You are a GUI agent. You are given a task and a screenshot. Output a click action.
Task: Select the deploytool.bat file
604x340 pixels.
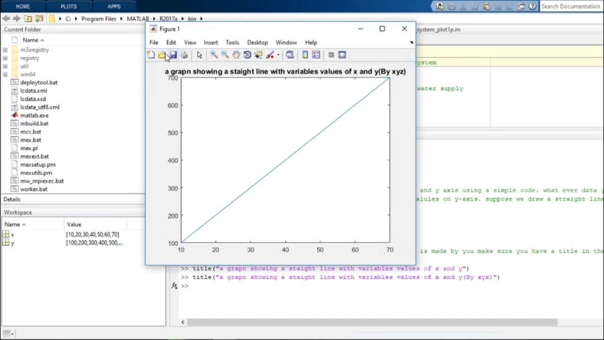click(x=39, y=83)
